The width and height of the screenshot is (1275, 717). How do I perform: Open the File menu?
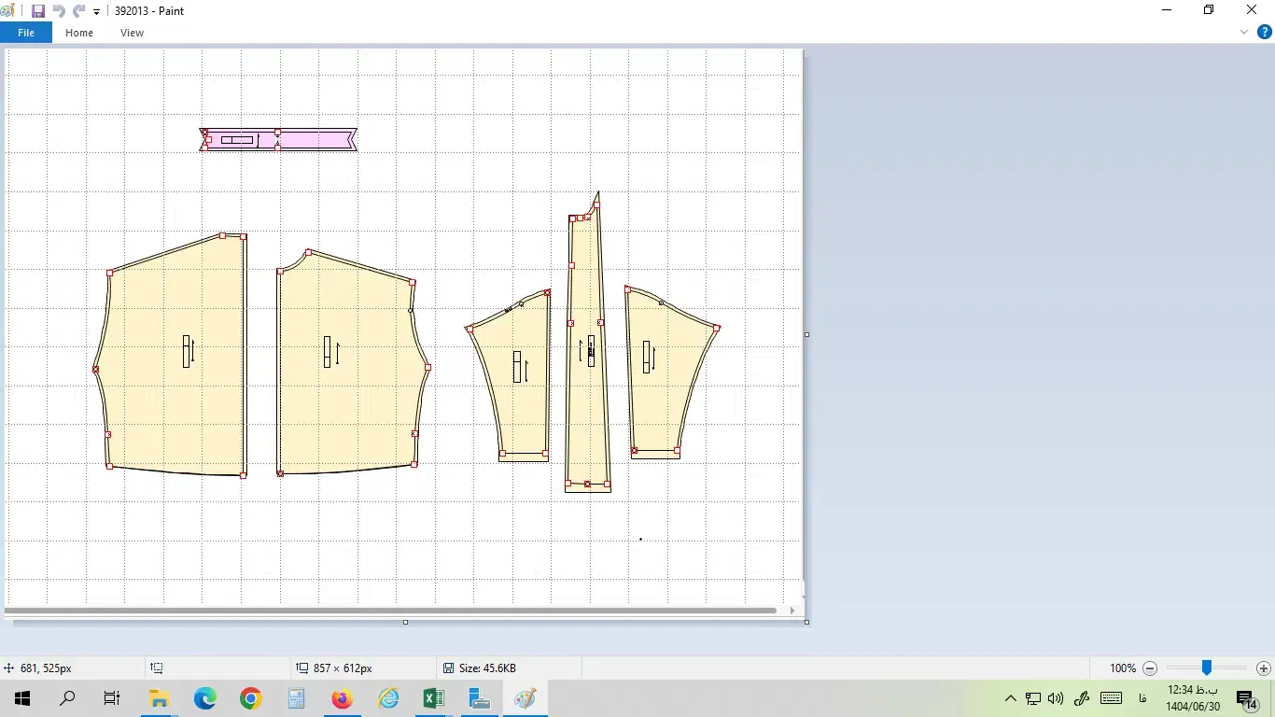tap(26, 33)
